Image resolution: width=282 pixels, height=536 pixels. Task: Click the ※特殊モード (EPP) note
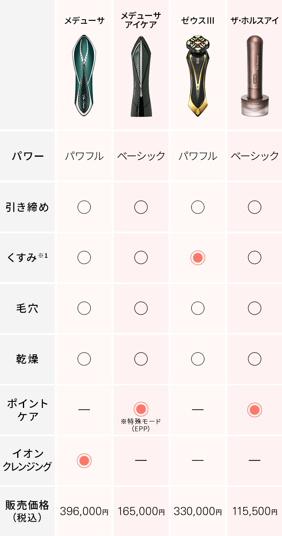click(x=141, y=425)
